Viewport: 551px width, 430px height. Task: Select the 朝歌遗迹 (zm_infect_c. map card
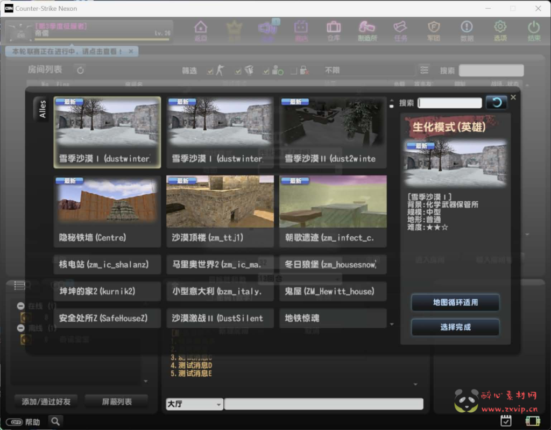[333, 212]
